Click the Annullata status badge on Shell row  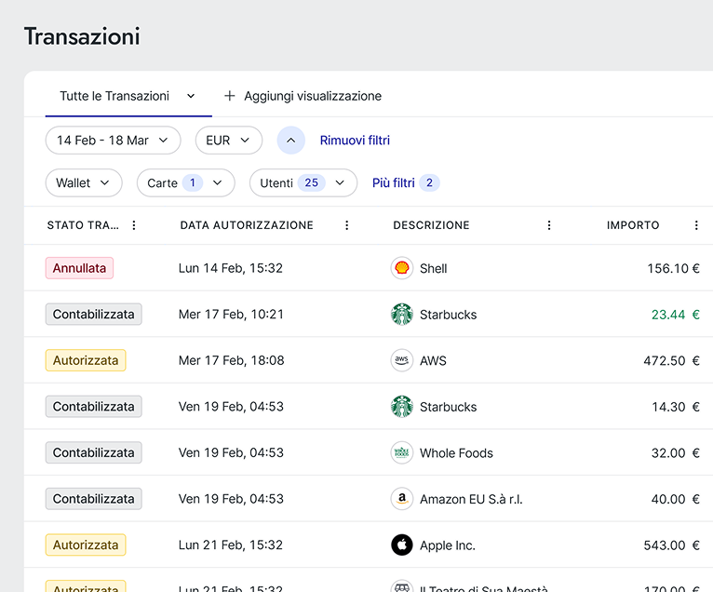[79, 268]
